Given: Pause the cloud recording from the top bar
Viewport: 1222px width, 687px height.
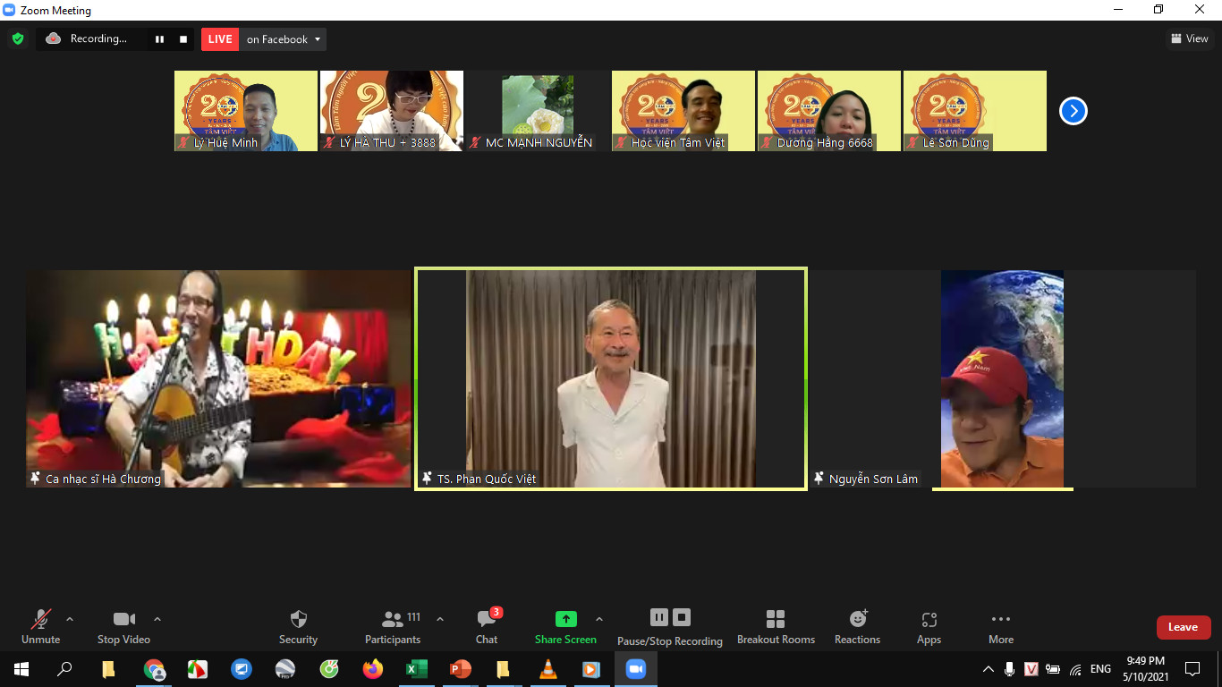Looking at the screenshot, I should (x=159, y=39).
